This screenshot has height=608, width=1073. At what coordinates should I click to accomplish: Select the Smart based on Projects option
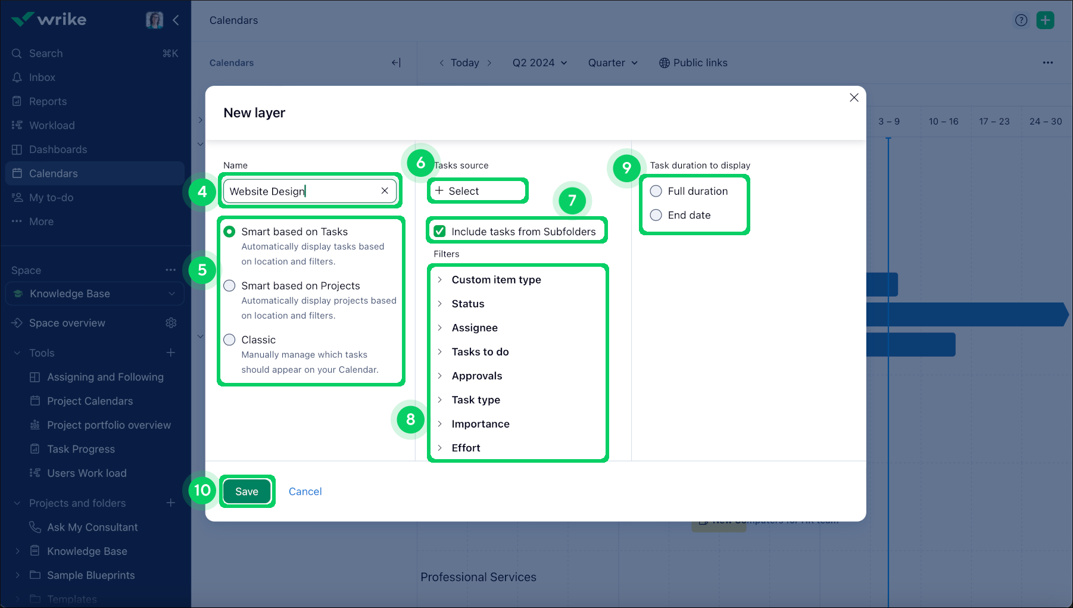coord(229,286)
